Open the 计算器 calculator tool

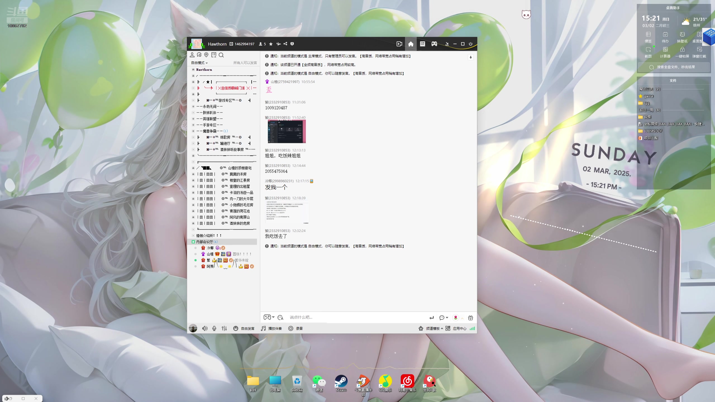[x=665, y=52]
